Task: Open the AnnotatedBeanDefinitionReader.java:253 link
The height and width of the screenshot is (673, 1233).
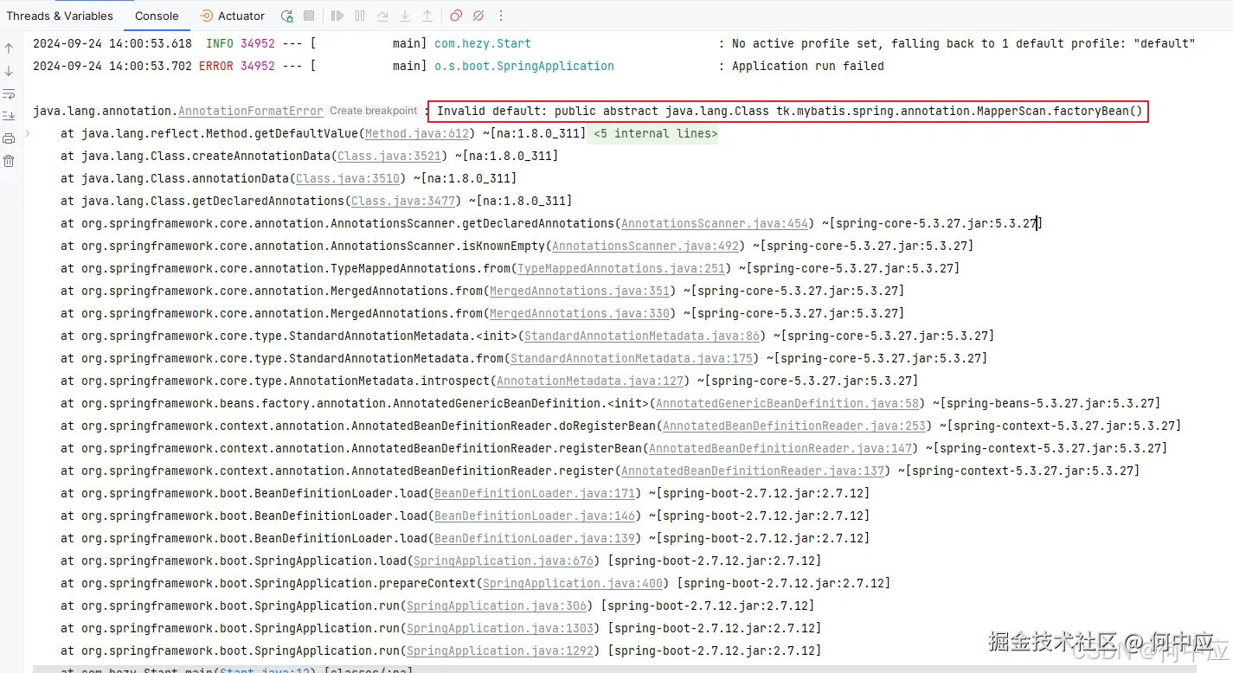Action: tap(794, 426)
